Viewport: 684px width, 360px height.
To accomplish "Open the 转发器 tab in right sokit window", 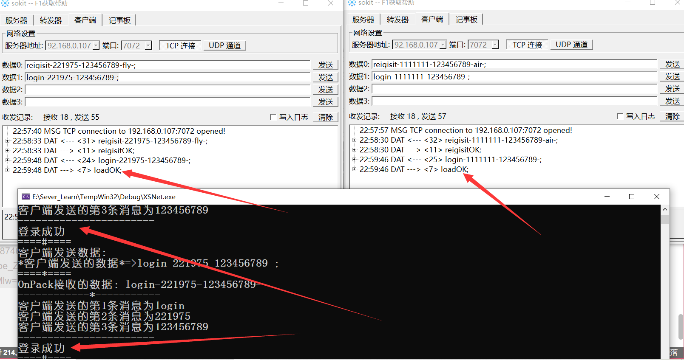I will 397,20.
